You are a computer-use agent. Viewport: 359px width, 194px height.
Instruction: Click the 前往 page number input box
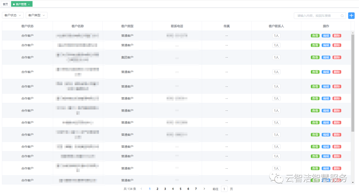click(224, 189)
